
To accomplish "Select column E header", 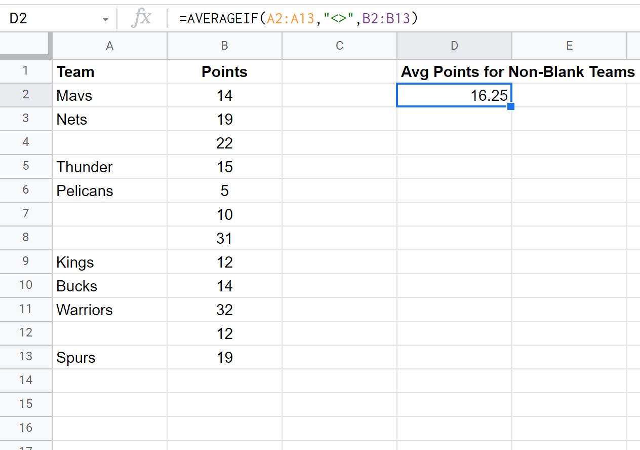I will click(569, 46).
